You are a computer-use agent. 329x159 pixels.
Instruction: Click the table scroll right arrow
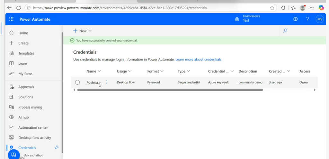click(x=315, y=90)
